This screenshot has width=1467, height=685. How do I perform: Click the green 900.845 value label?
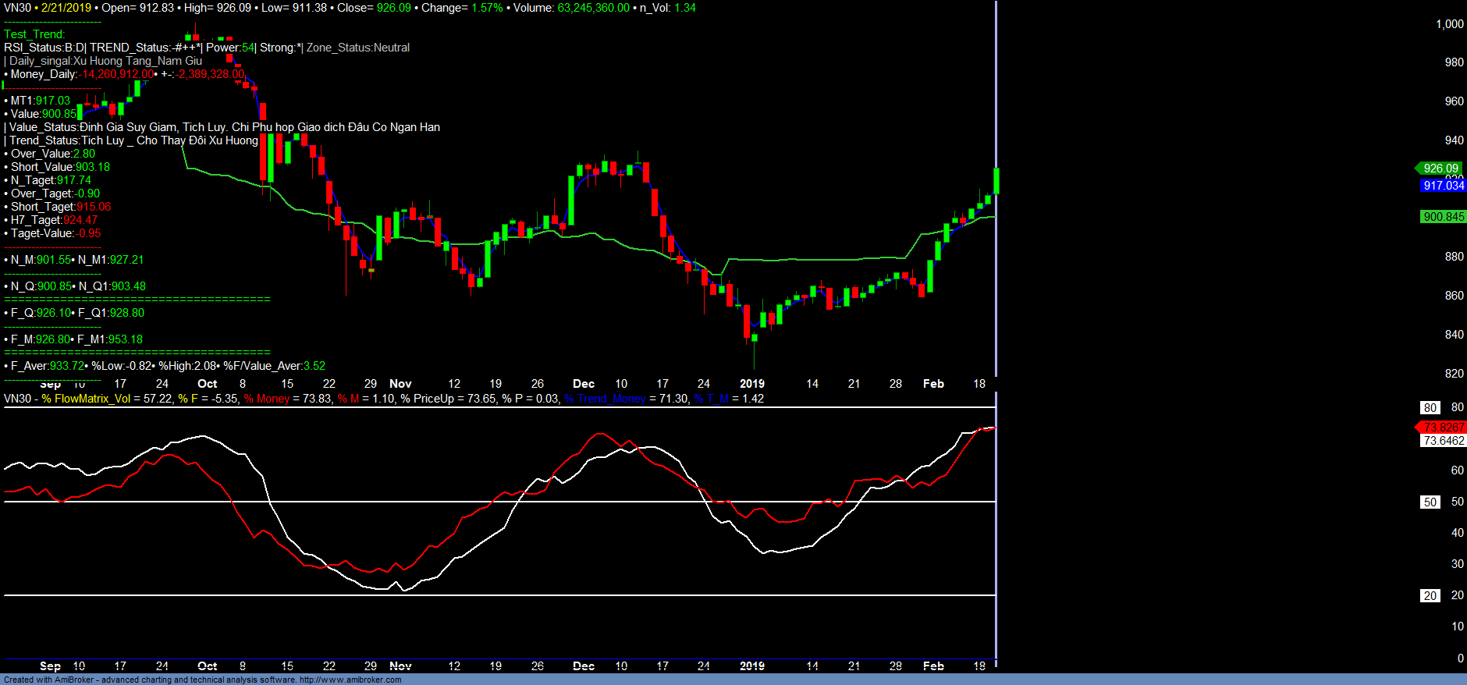click(1443, 217)
